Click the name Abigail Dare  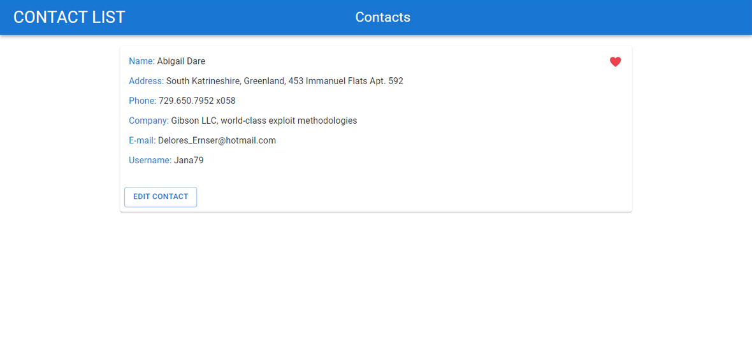[181, 61]
